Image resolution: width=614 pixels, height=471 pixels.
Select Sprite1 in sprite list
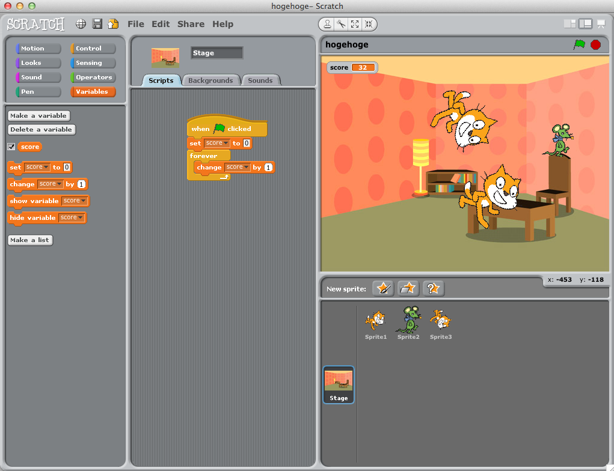click(375, 324)
